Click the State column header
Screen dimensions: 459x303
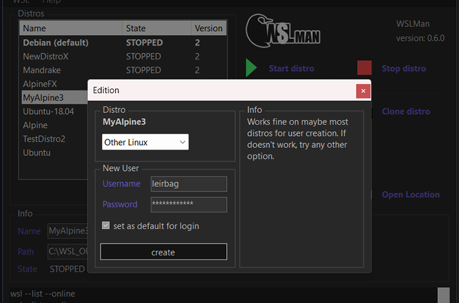(155, 28)
